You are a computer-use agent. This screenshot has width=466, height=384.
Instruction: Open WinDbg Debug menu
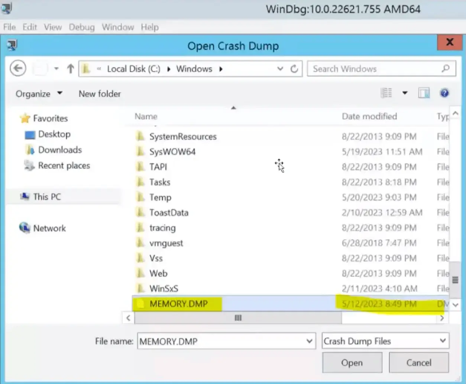tap(82, 27)
